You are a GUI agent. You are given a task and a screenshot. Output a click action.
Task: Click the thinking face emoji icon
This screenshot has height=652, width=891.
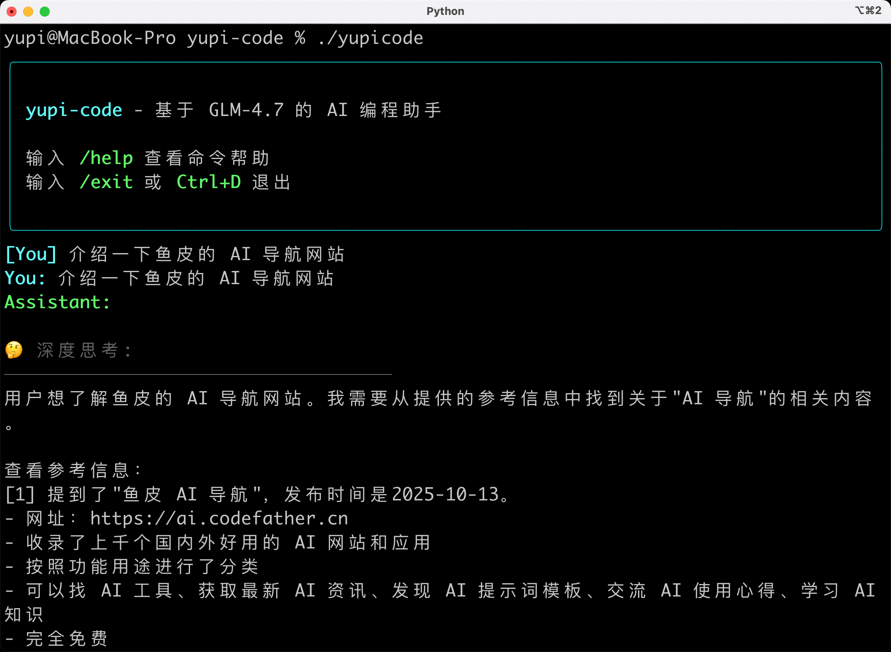pos(14,350)
